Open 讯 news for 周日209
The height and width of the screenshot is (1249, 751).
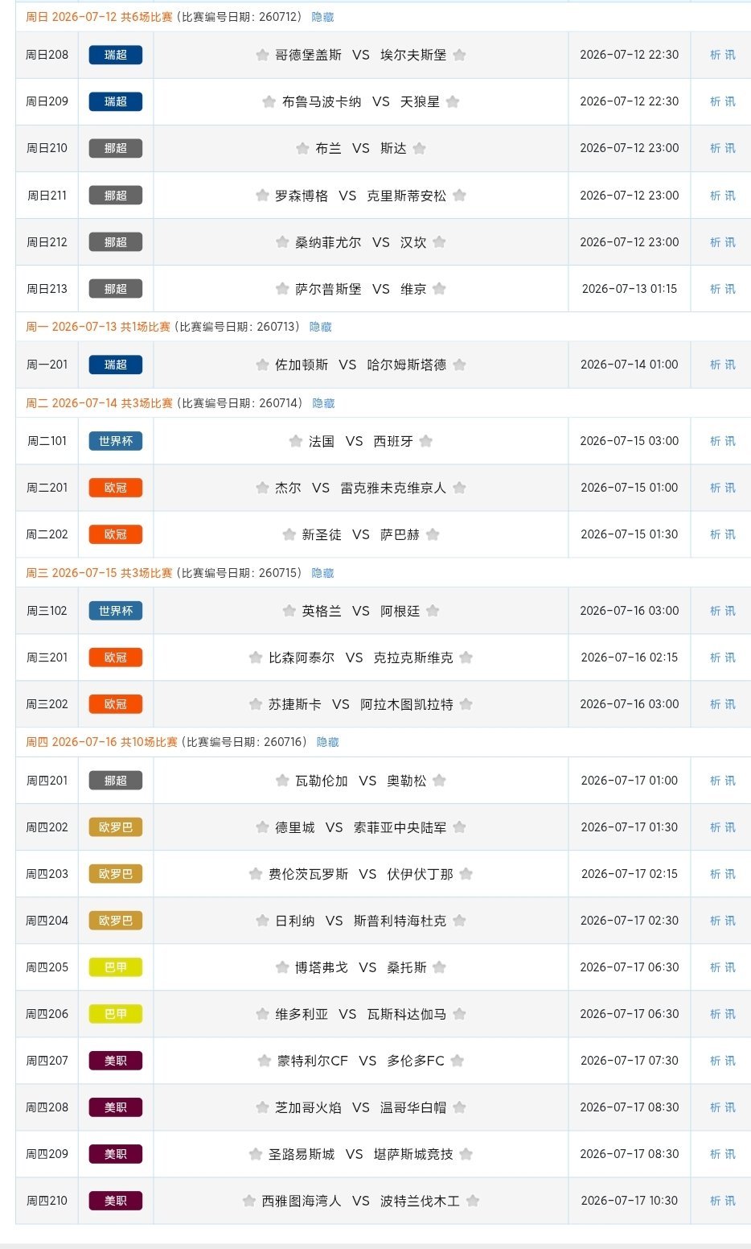730,101
